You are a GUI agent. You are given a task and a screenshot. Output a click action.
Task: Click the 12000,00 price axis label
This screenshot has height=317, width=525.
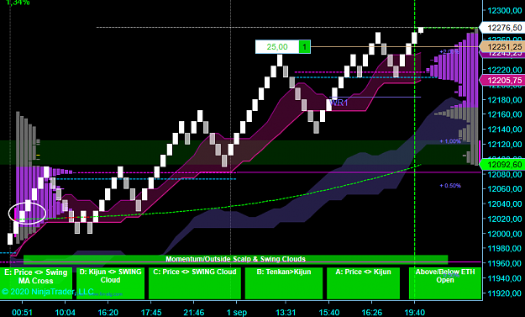click(x=505, y=234)
